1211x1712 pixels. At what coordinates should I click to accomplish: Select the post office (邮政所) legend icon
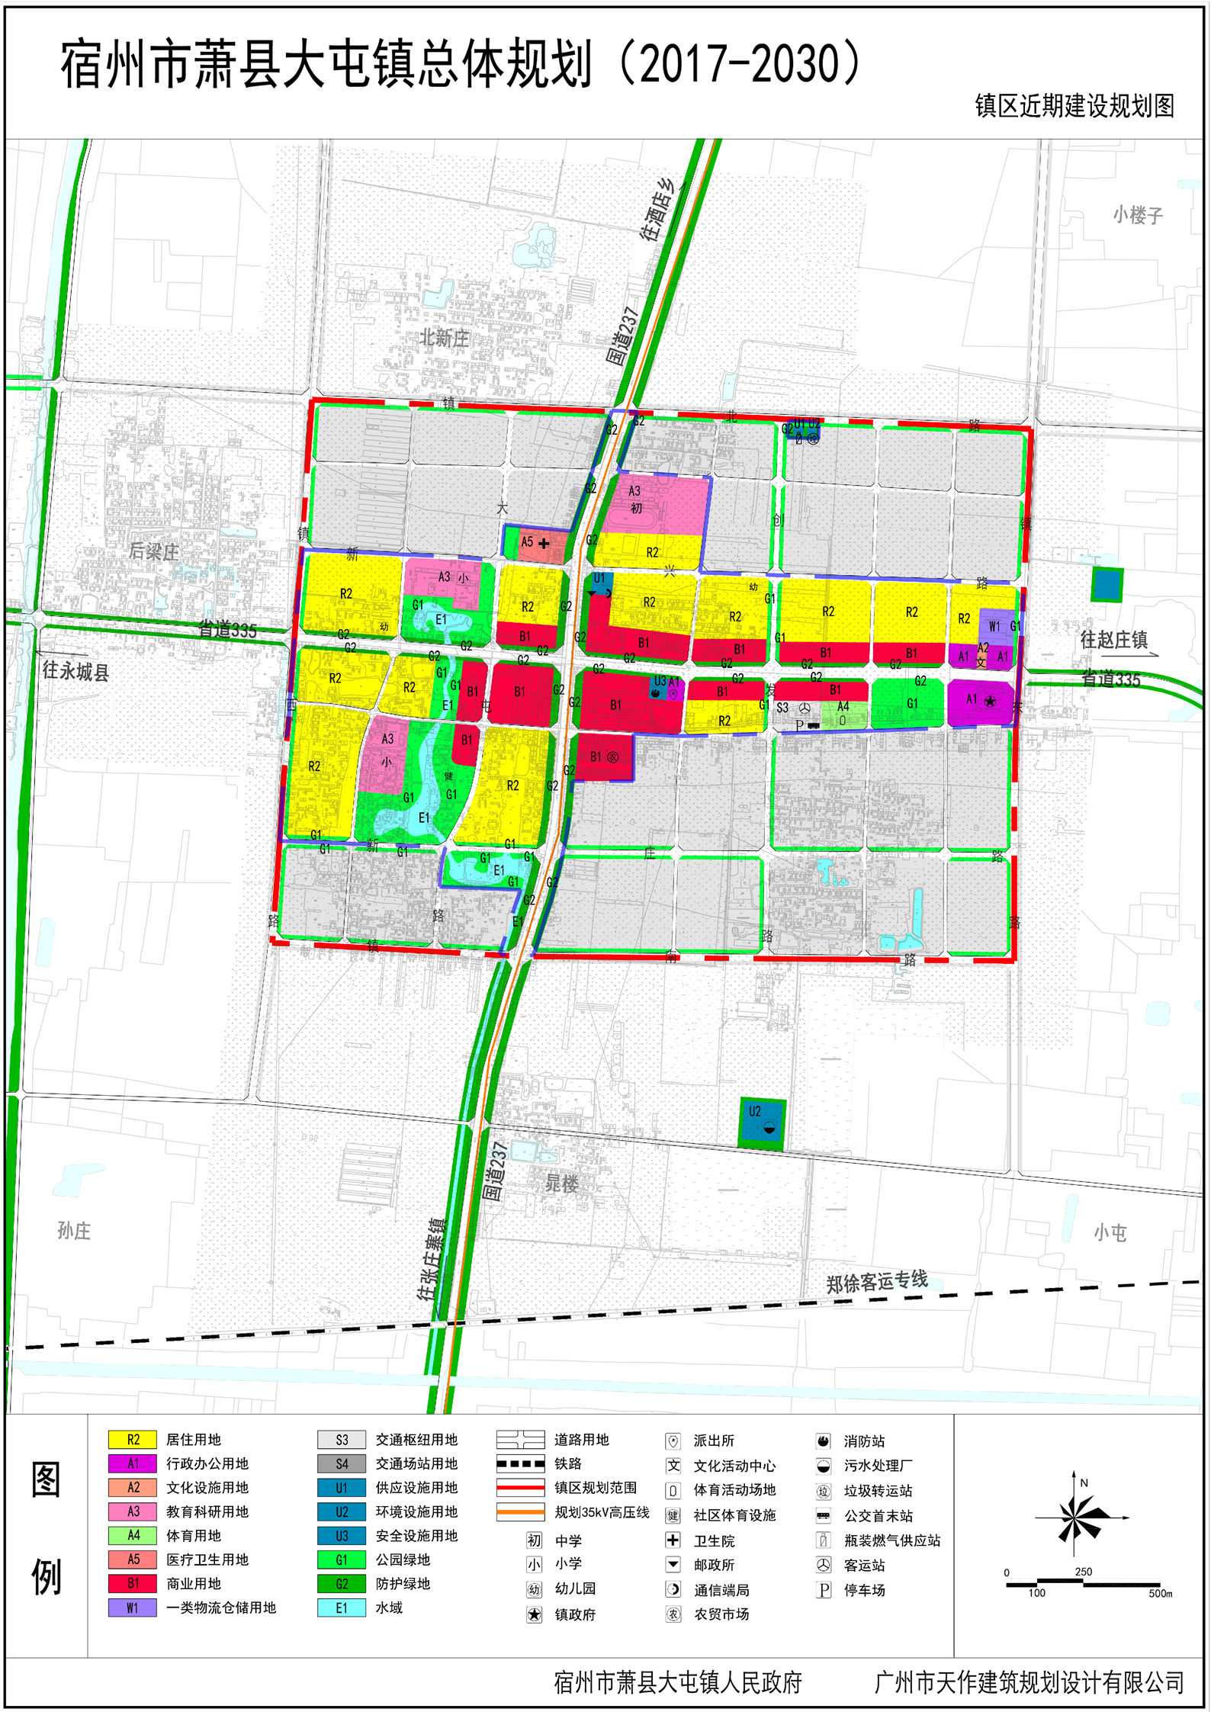pyautogui.click(x=673, y=1565)
